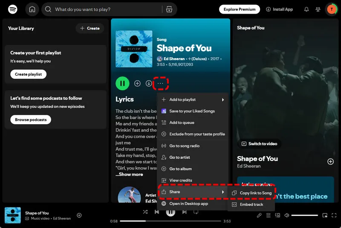Viewport: 341px width, 228px height.
Task: Skip to next track
Action: 184,212
